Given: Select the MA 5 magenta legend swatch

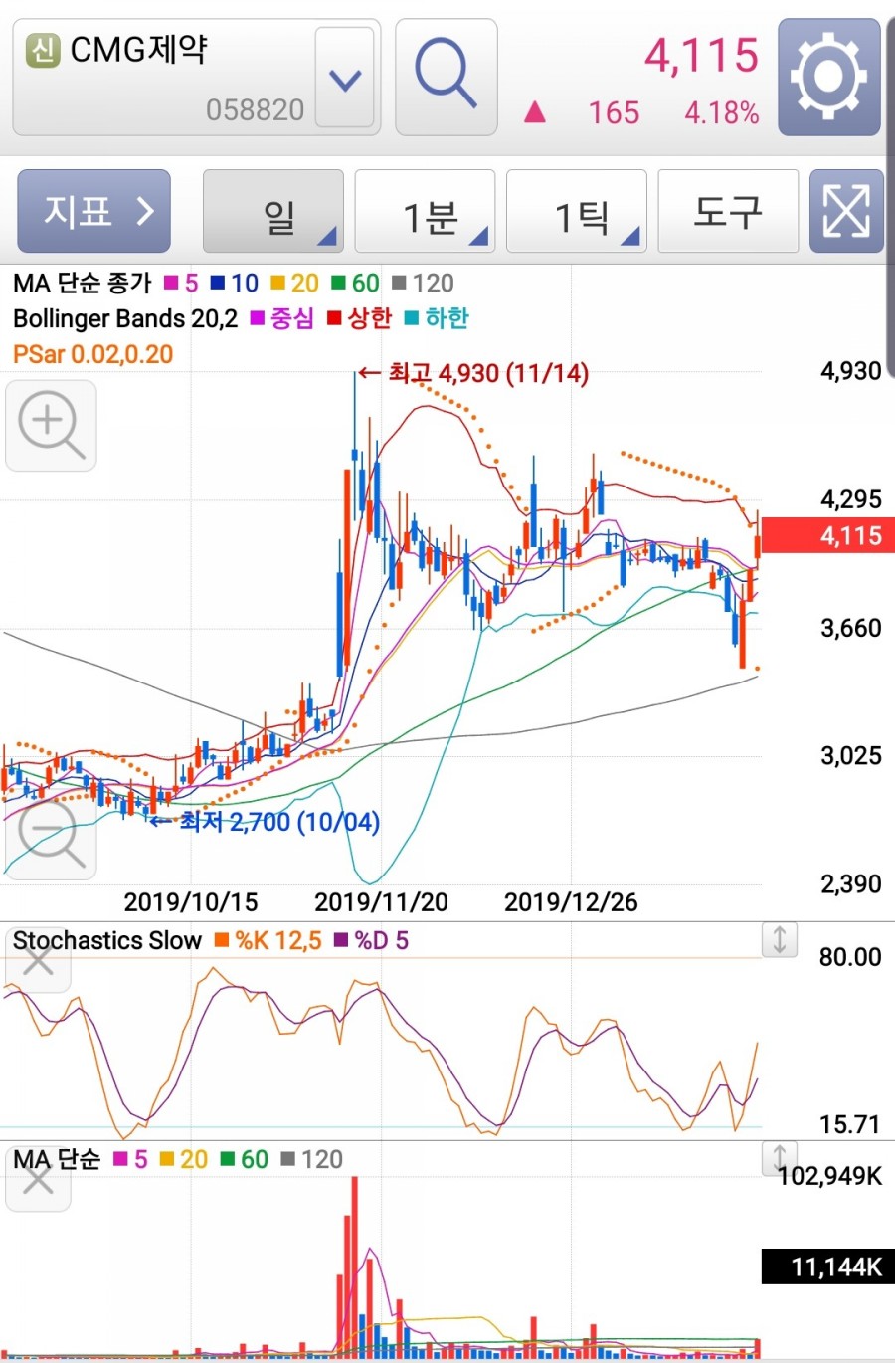Looking at the screenshot, I should click(x=172, y=284).
